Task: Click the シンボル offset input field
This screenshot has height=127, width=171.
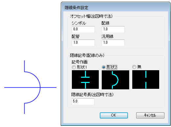Action: [x=83, y=29]
